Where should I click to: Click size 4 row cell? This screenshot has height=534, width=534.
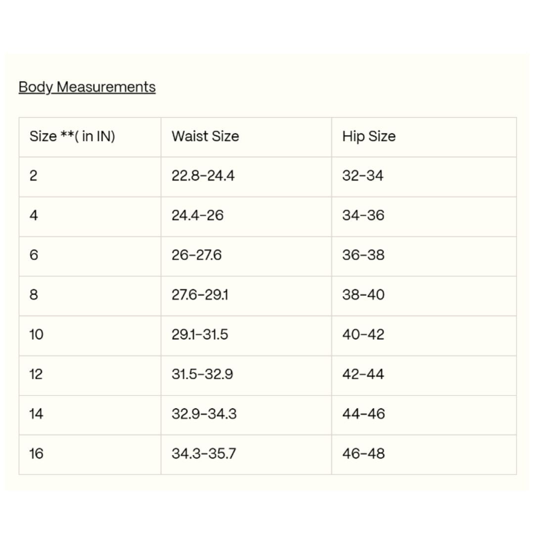click(90, 217)
